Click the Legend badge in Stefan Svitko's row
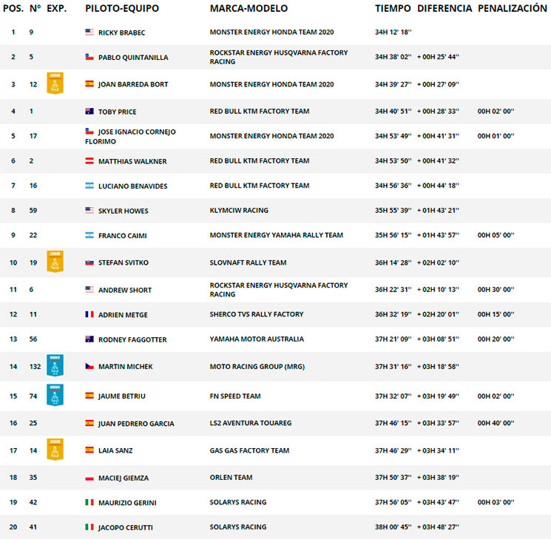The height and width of the screenshot is (539, 551). (x=55, y=262)
